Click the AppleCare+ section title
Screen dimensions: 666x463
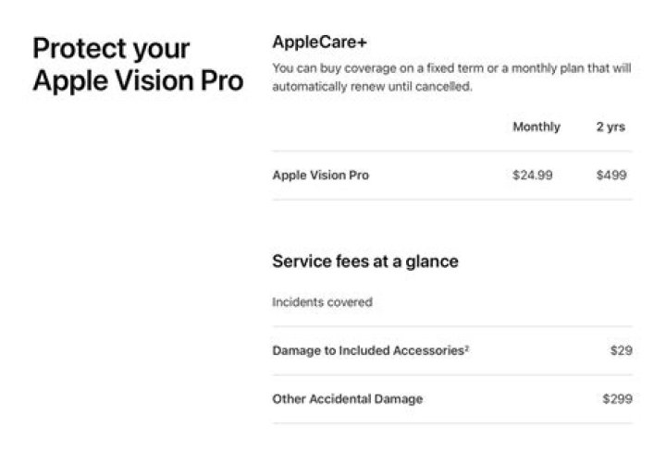(x=321, y=43)
